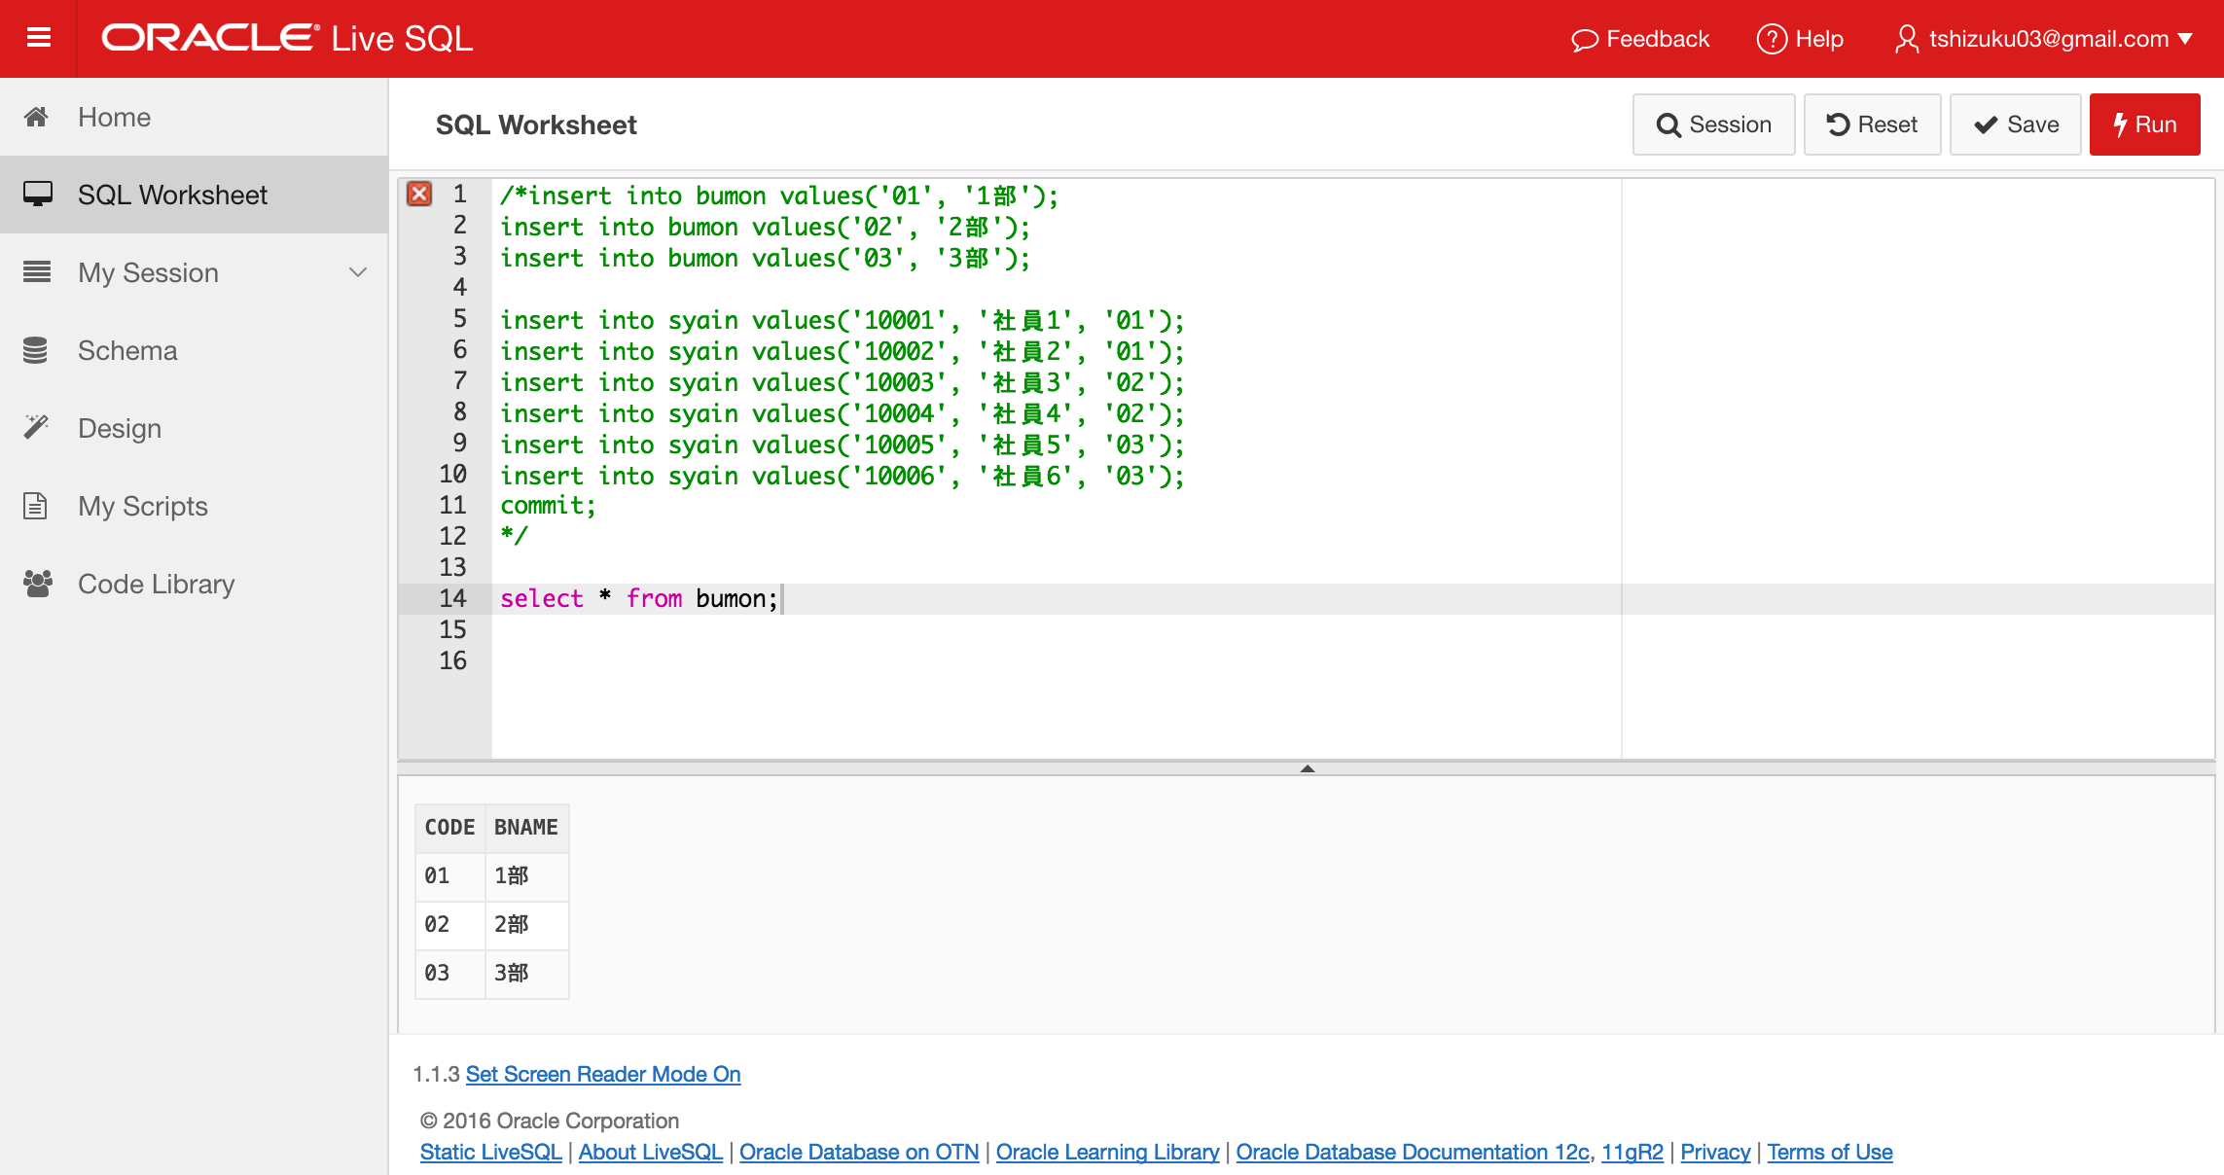Click the BNAME cell containing 1部
2224x1175 pixels.
click(513, 875)
